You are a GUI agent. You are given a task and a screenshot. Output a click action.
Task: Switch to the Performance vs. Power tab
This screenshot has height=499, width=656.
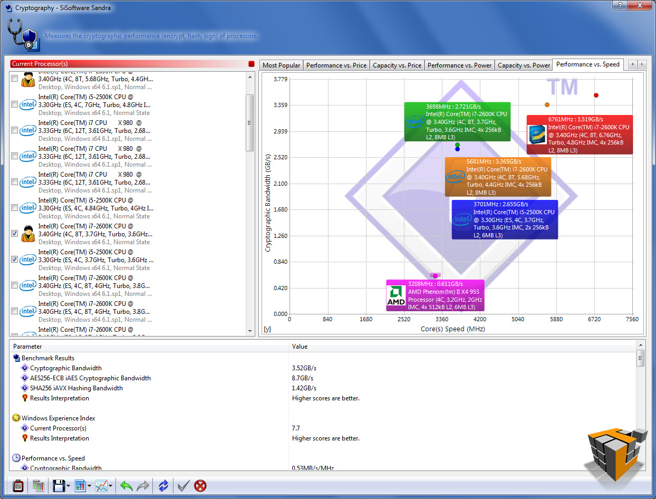point(460,65)
